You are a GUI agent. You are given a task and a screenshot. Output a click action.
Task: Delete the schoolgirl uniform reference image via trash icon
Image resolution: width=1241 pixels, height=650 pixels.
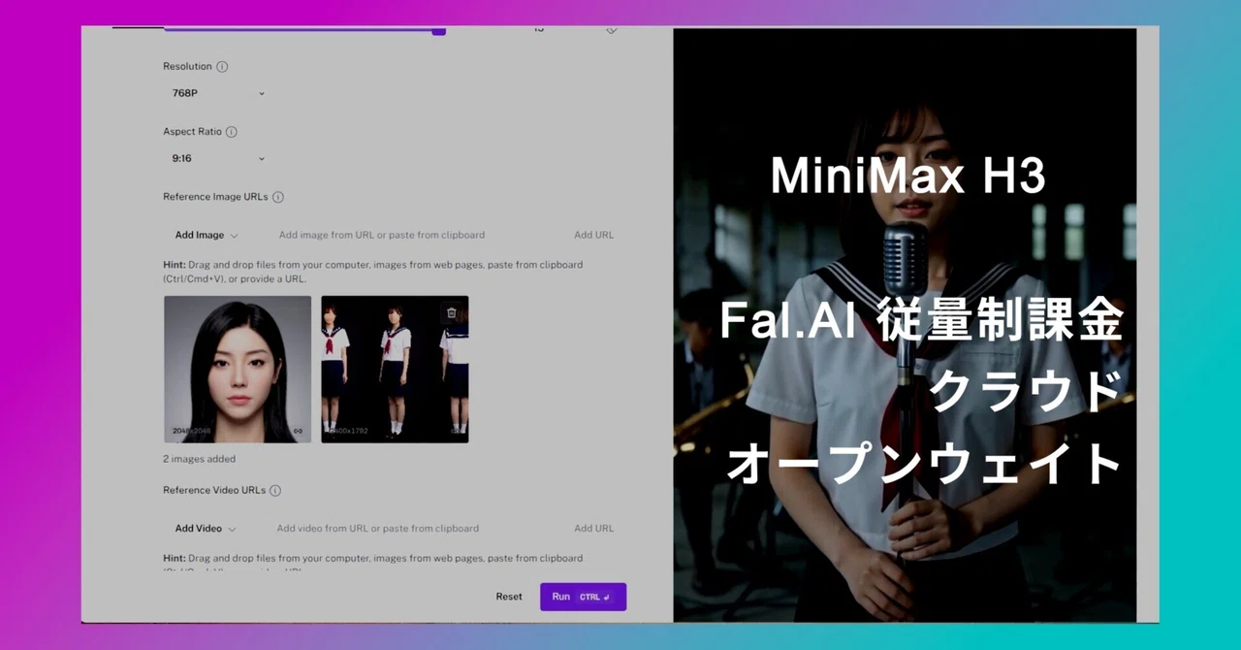451,312
